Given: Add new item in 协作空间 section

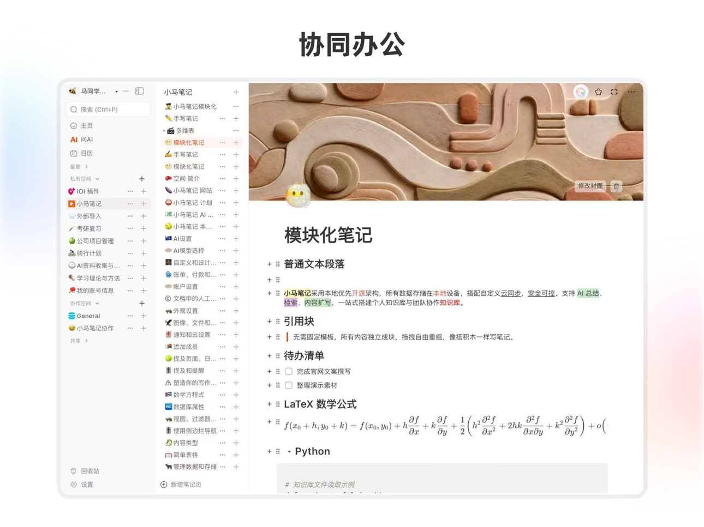Looking at the screenshot, I should (142, 304).
